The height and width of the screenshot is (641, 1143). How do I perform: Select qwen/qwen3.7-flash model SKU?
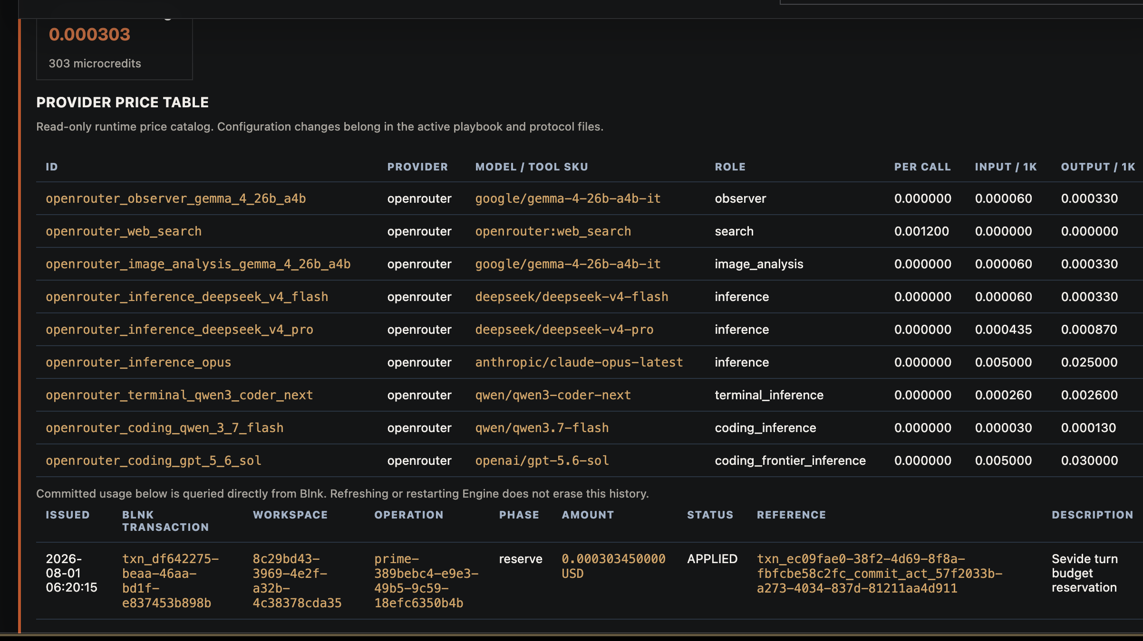pos(542,428)
